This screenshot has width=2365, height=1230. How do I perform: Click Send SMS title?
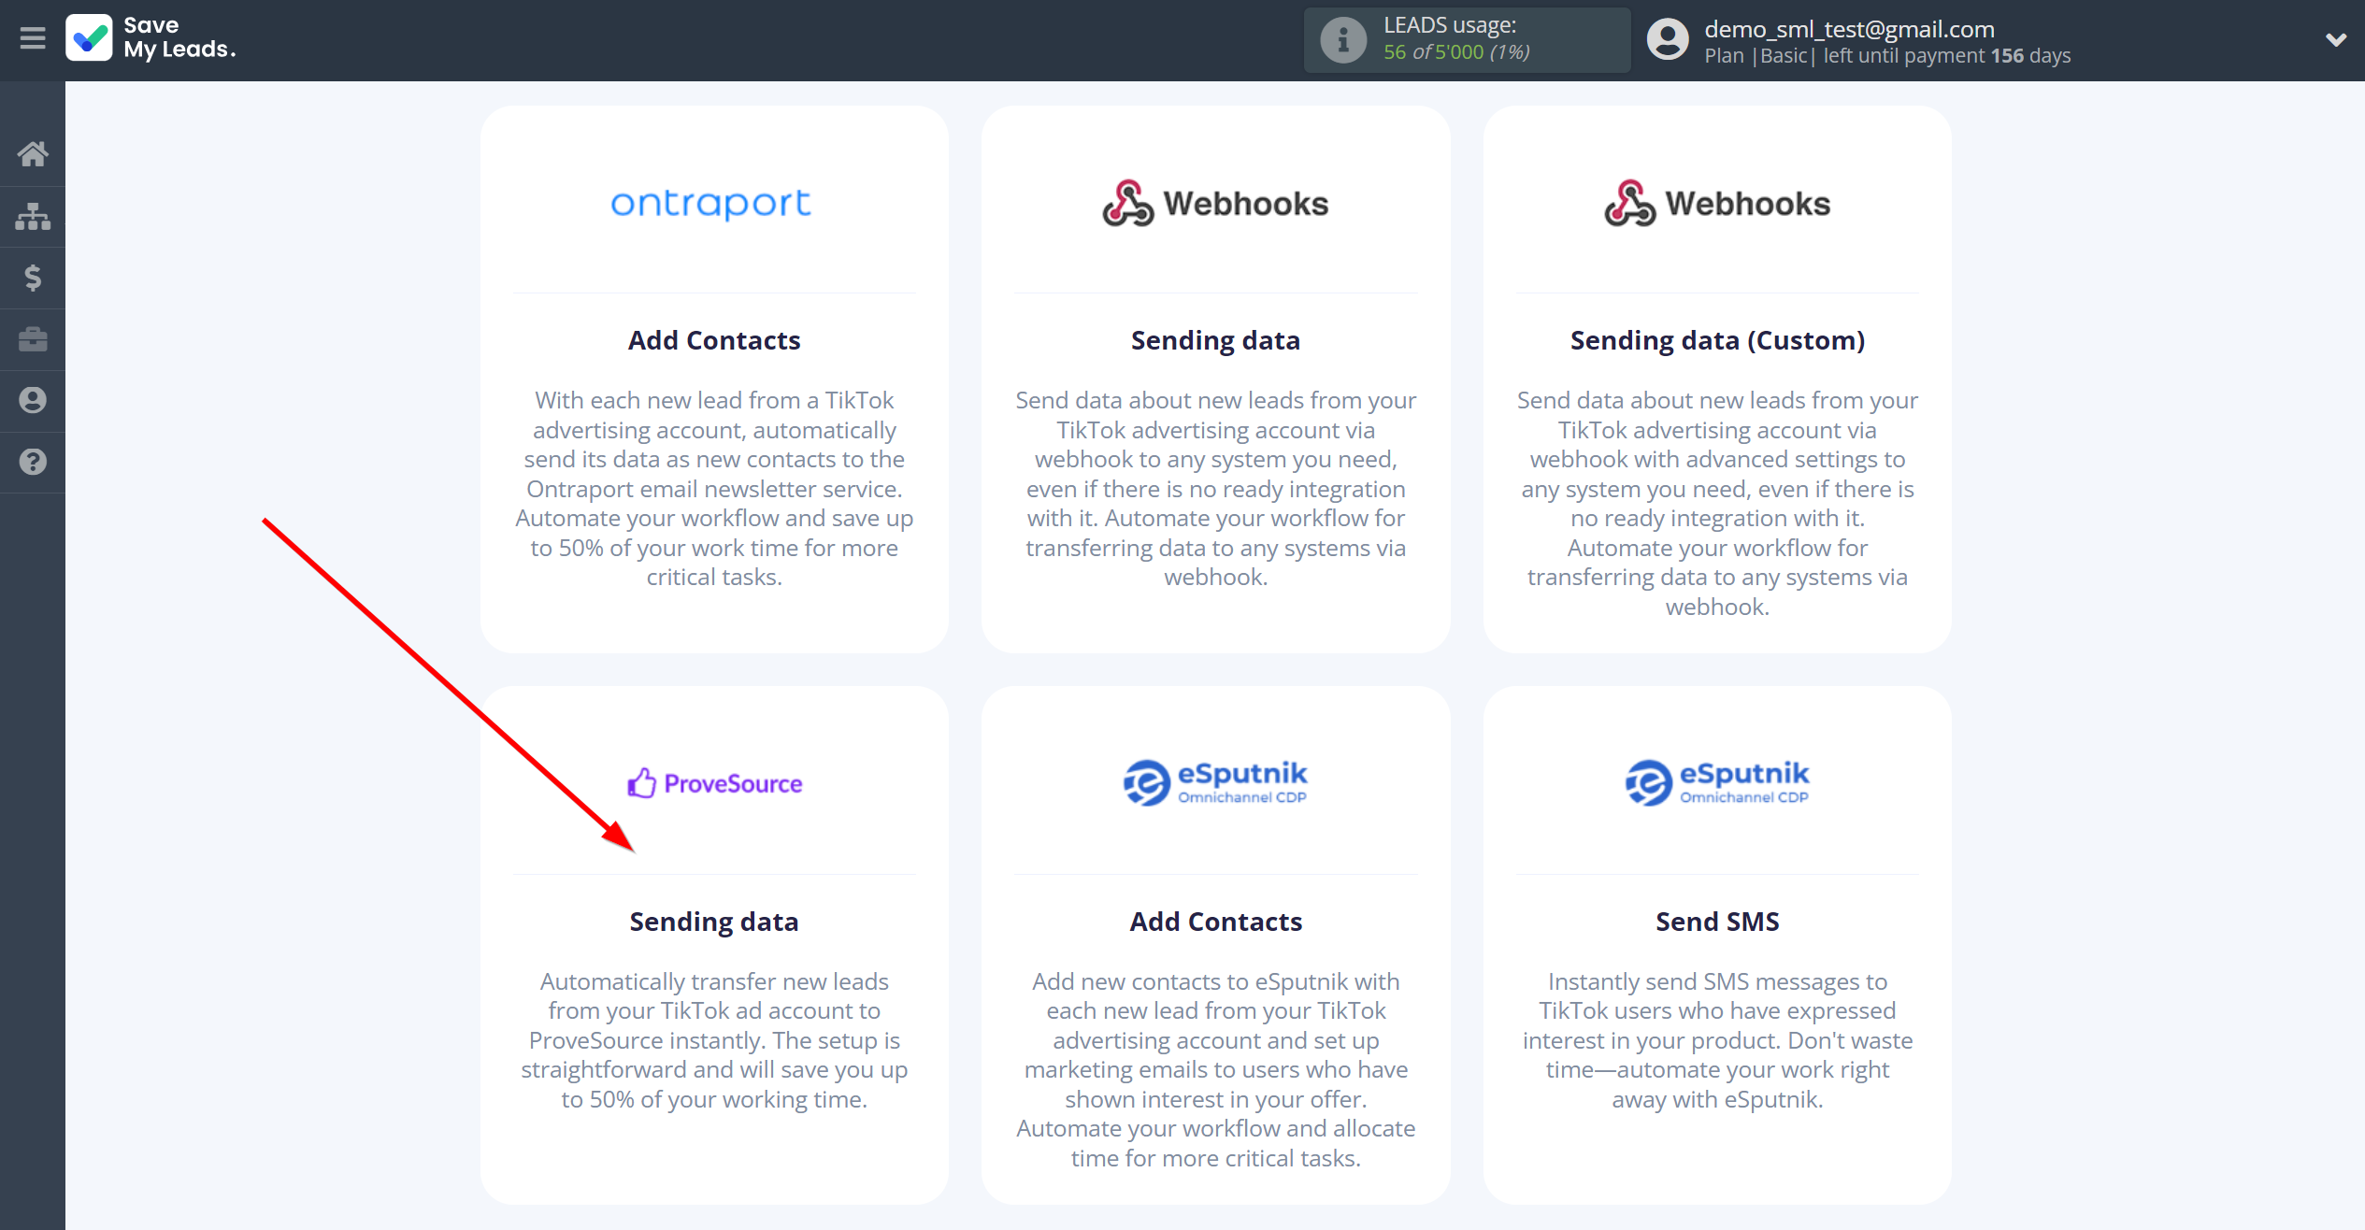(1717, 922)
